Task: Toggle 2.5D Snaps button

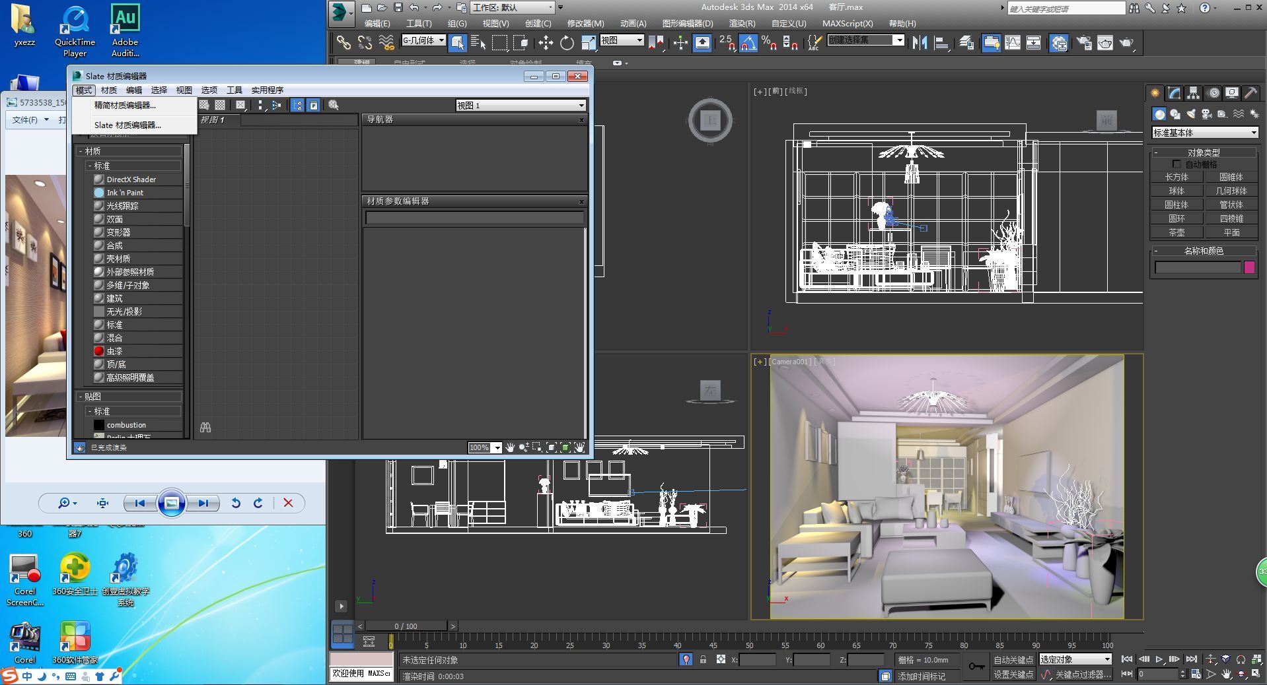Action: tap(727, 43)
